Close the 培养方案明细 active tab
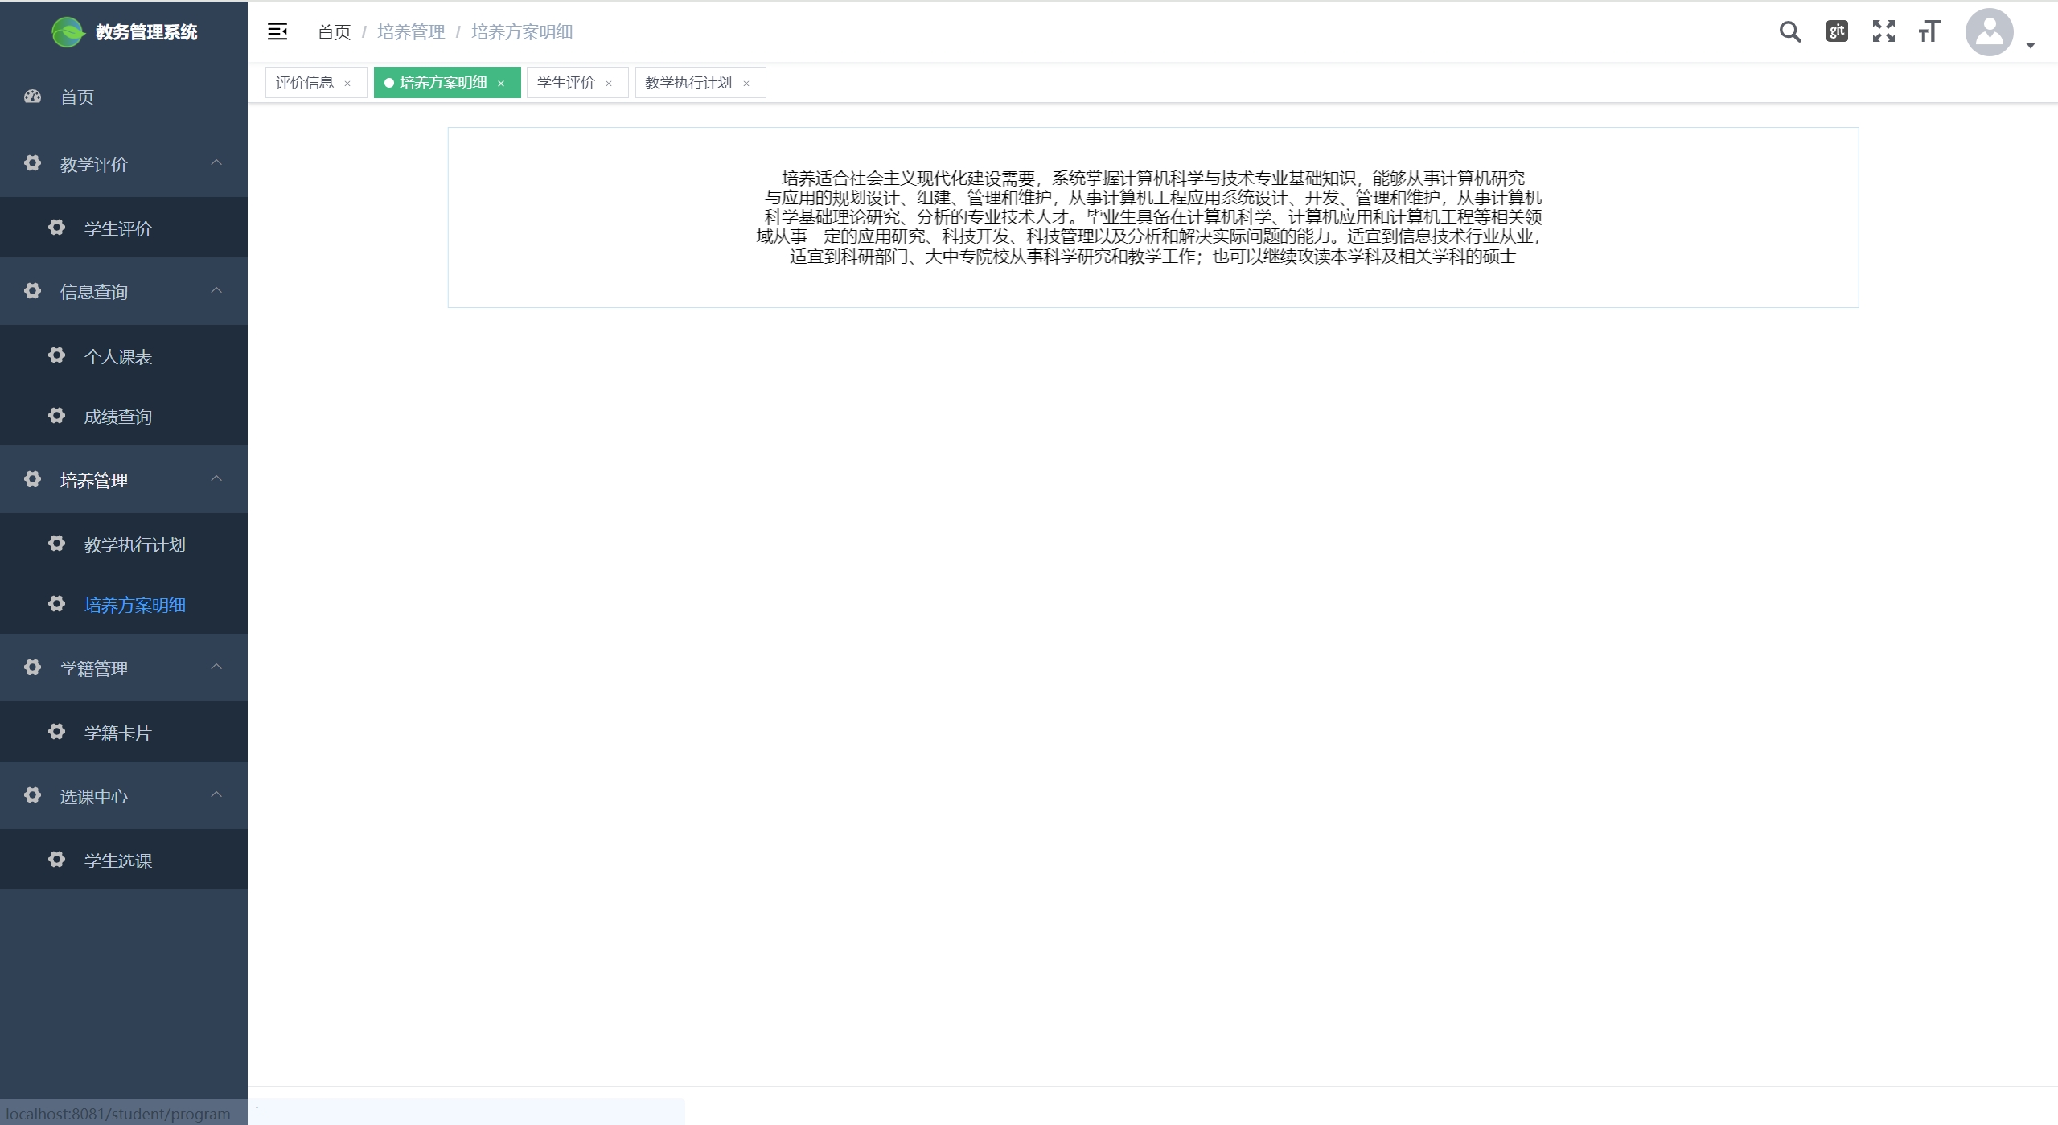The image size is (2058, 1125). [x=501, y=84]
